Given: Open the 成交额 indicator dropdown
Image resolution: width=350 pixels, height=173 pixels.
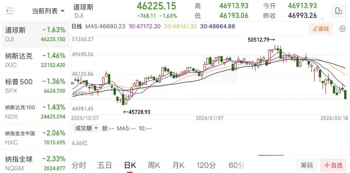Looking at the screenshot, I should (x=86, y=128).
